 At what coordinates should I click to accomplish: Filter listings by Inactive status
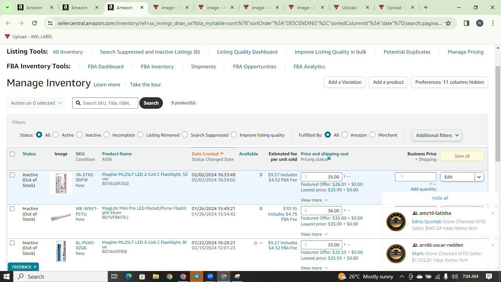pos(80,135)
